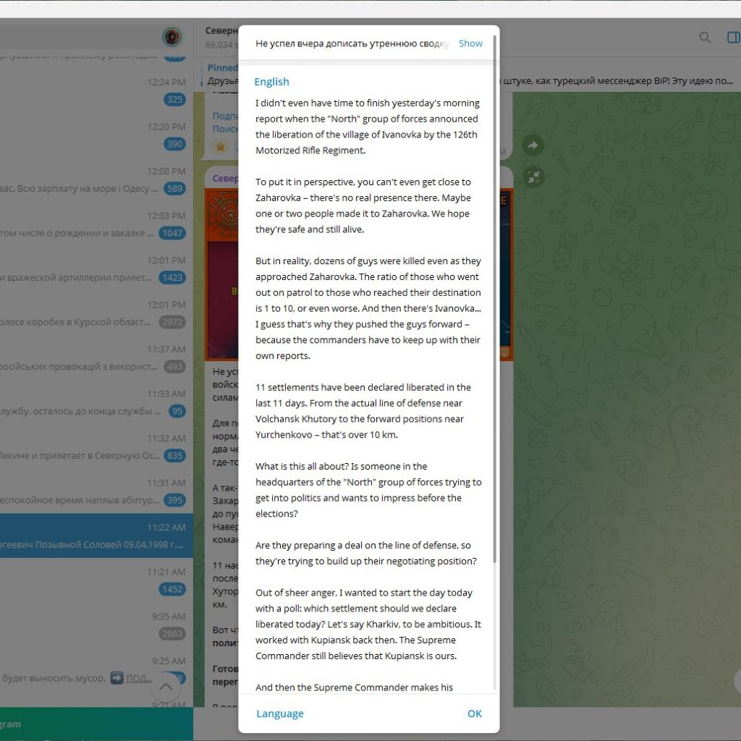The image size is (741, 741).
Task: Click the profile avatar in chat list
Action: click(172, 37)
